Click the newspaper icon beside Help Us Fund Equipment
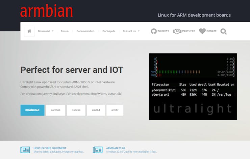 pos(25,150)
